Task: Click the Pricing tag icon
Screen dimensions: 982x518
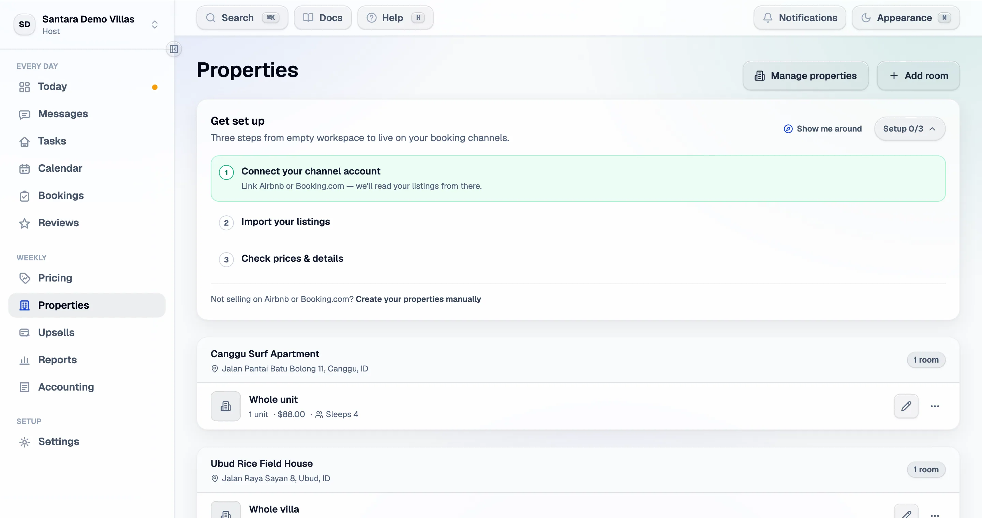Action: click(x=25, y=278)
